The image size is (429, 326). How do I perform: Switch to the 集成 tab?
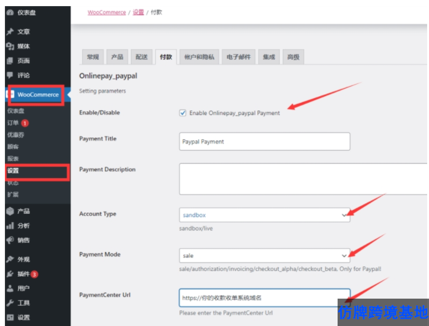tap(269, 57)
